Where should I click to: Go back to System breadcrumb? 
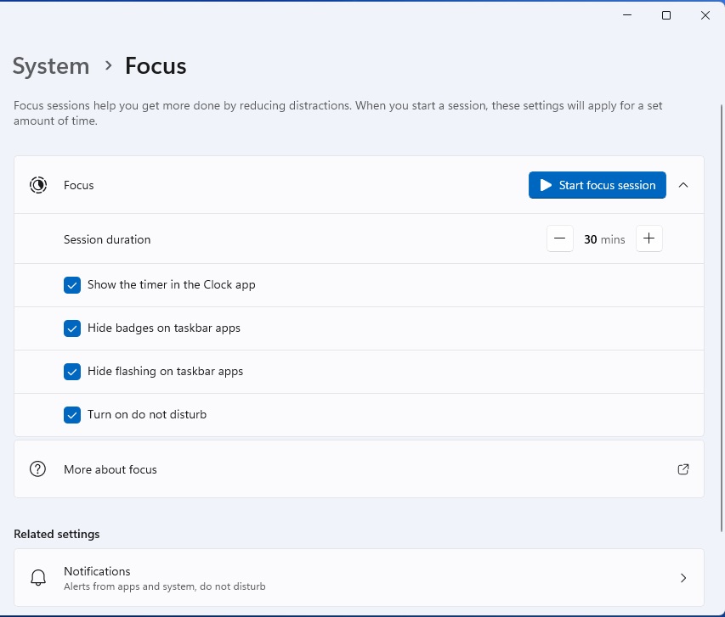(51, 66)
